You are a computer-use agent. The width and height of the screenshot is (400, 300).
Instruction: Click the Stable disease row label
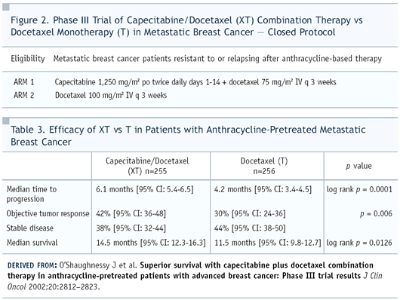(x=30, y=228)
